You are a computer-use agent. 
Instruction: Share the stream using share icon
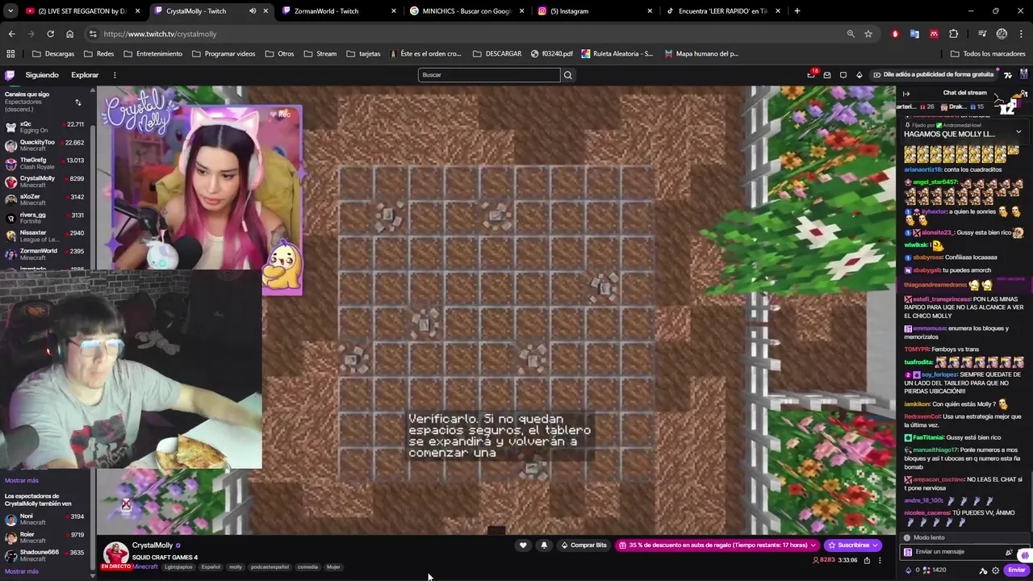click(x=867, y=560)
